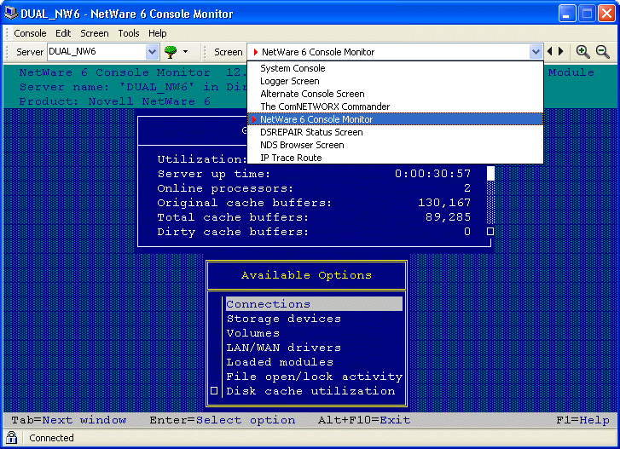Select Storage devices option
The image size is (620, 449).
point(314,319)
